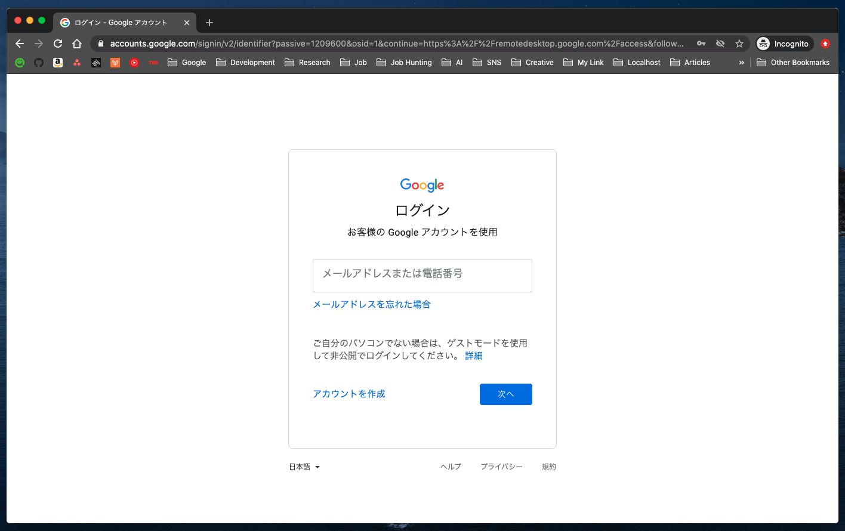Open the Asana three-dots bookmark
The image size is (845, 531).
[x=77, y=62]
